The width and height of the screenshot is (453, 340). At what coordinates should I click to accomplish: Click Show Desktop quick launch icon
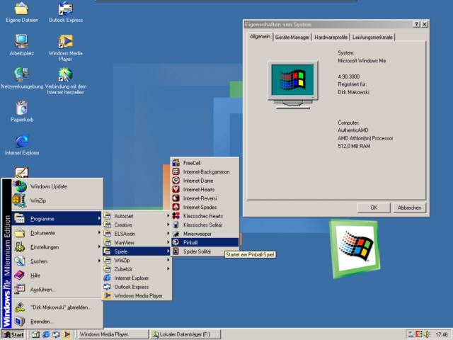35,334
